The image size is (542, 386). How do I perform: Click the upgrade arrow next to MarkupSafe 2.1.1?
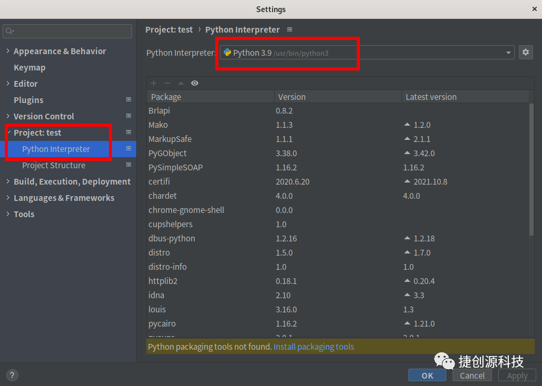point(407,138)
